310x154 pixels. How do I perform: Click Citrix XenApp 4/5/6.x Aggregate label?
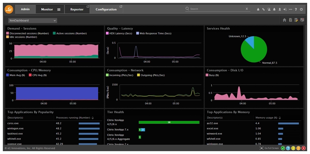pyautogui.click(x=119, y=137)
